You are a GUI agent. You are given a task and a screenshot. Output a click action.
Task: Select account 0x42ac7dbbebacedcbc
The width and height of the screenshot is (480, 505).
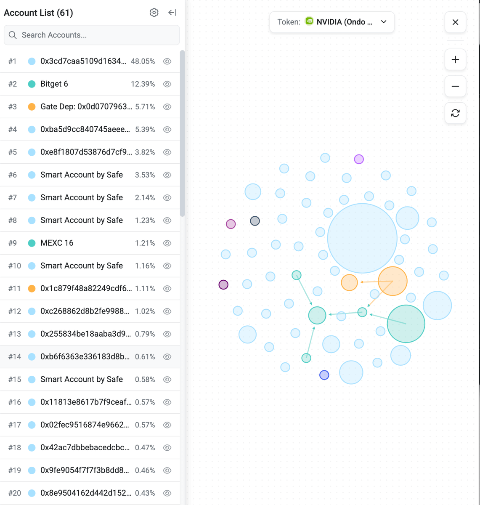(90, 448)
